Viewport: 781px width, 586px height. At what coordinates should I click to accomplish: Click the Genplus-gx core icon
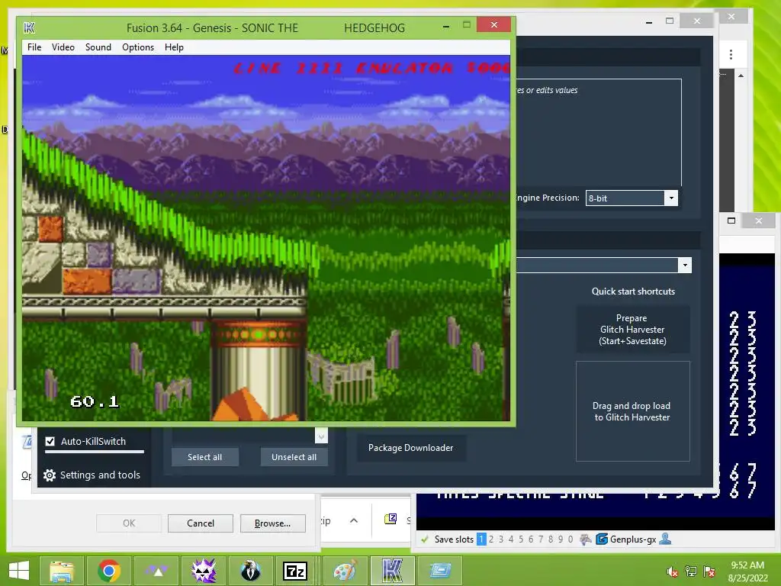(602, 539)
